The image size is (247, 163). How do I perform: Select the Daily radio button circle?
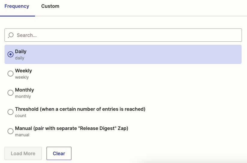[x=11, y=54]
